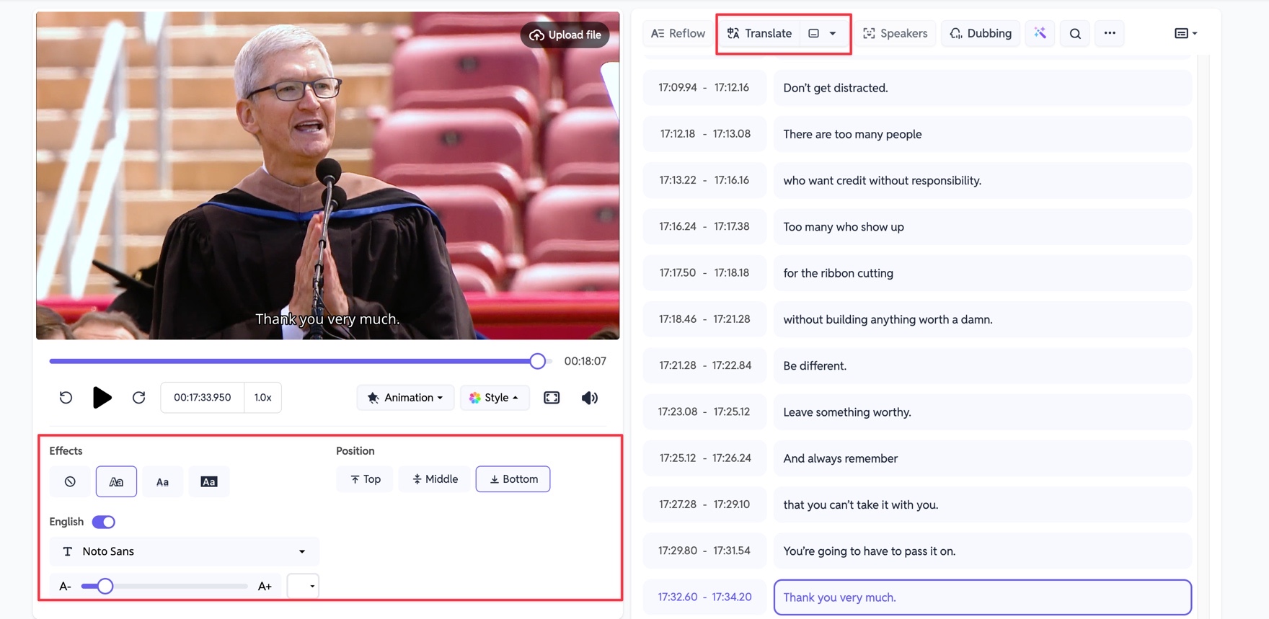
Task: Click the skip forward icon
Action: [x=138, y=398]
